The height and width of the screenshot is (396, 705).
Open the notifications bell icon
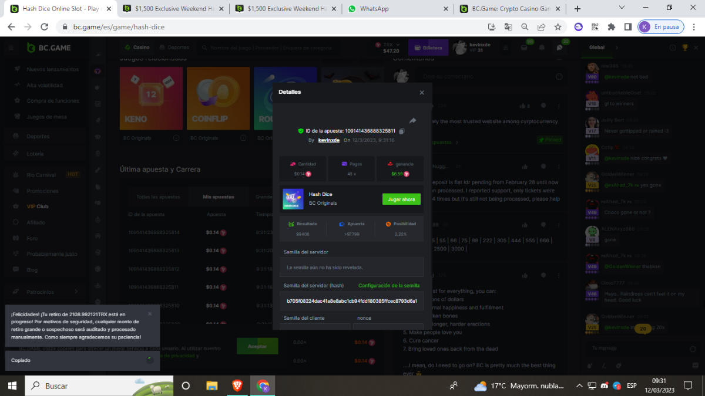pyautogui.click(x=542, y=48)
